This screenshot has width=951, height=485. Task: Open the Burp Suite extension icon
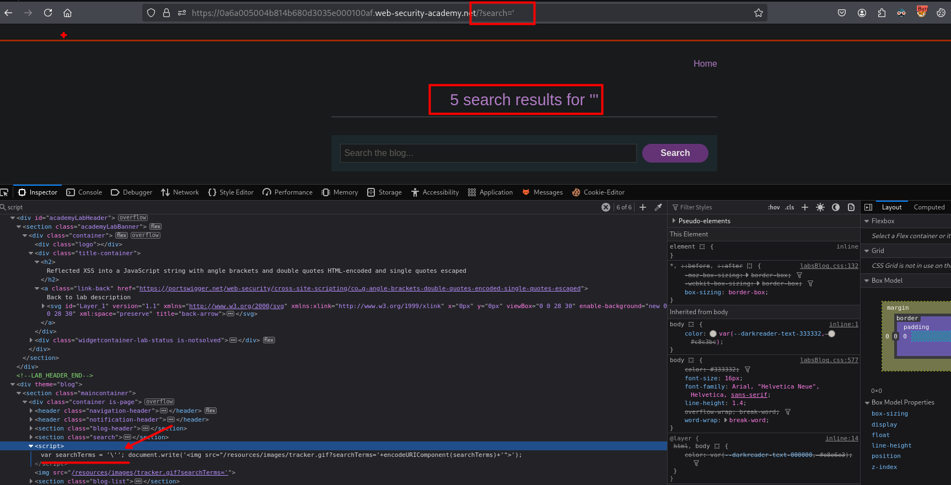click(x=921, y=12)
